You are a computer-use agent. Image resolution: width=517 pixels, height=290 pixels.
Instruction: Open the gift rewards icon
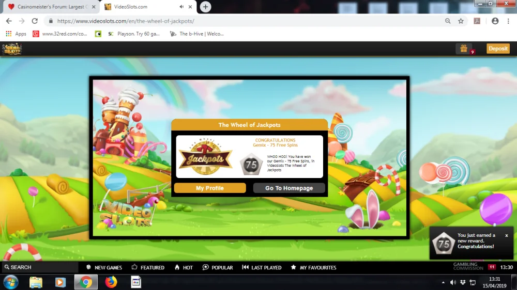pyautogui.click(x=464, y=49)
